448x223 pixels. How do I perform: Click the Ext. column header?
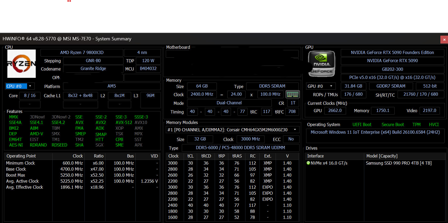coord(268,156)
